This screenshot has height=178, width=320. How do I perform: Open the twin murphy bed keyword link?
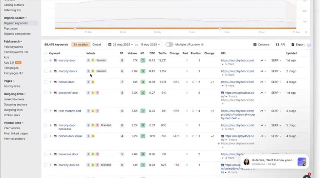click(70, 111)
